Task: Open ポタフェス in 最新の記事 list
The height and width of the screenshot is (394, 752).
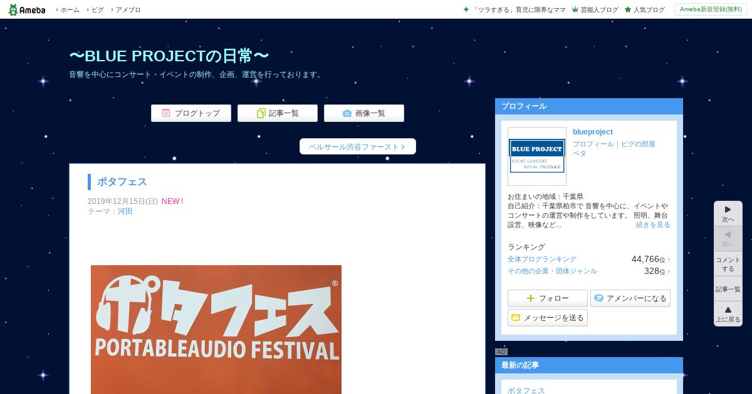Action: coord(526,390)
